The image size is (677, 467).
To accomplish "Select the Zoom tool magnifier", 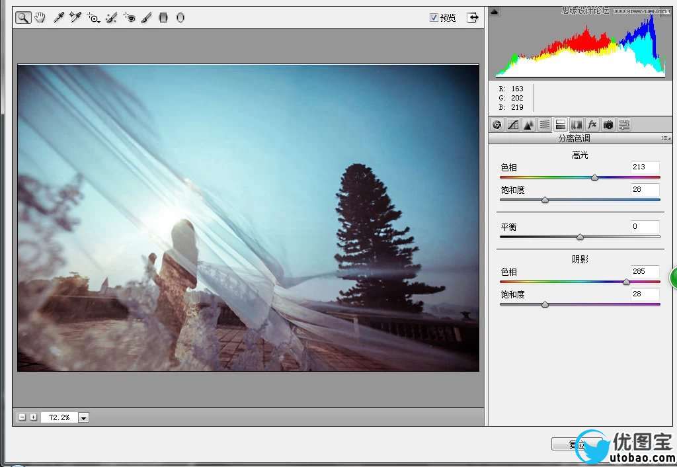I will click(23, 18).
